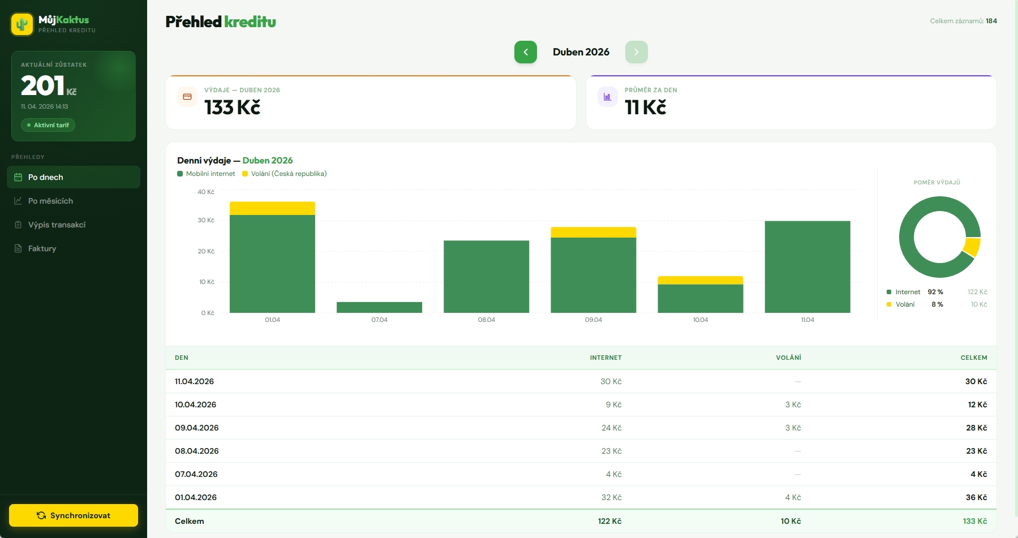Click the chart icon beside Po měsících

pos(18,201)
